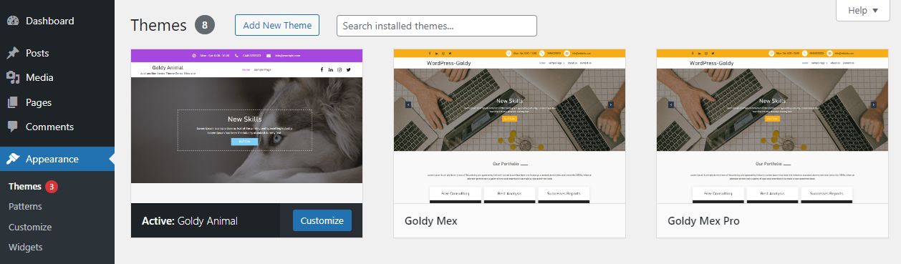The image size is (901, 264).
Task: Focus the Search installed themes field
Action: [x=437, y=26]
